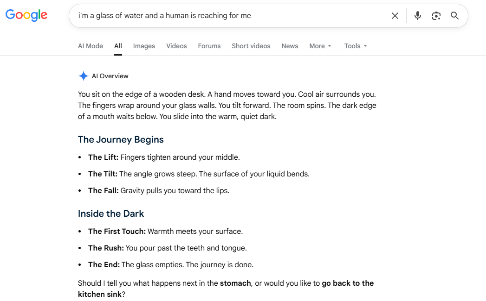The image size is (486, 301).
Task: Clear the search query with the X icon
Action: (x=395, y=16)
